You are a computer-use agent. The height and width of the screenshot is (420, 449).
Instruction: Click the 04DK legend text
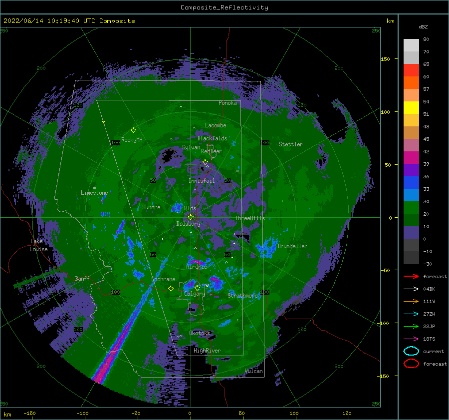tap(429, 289)
